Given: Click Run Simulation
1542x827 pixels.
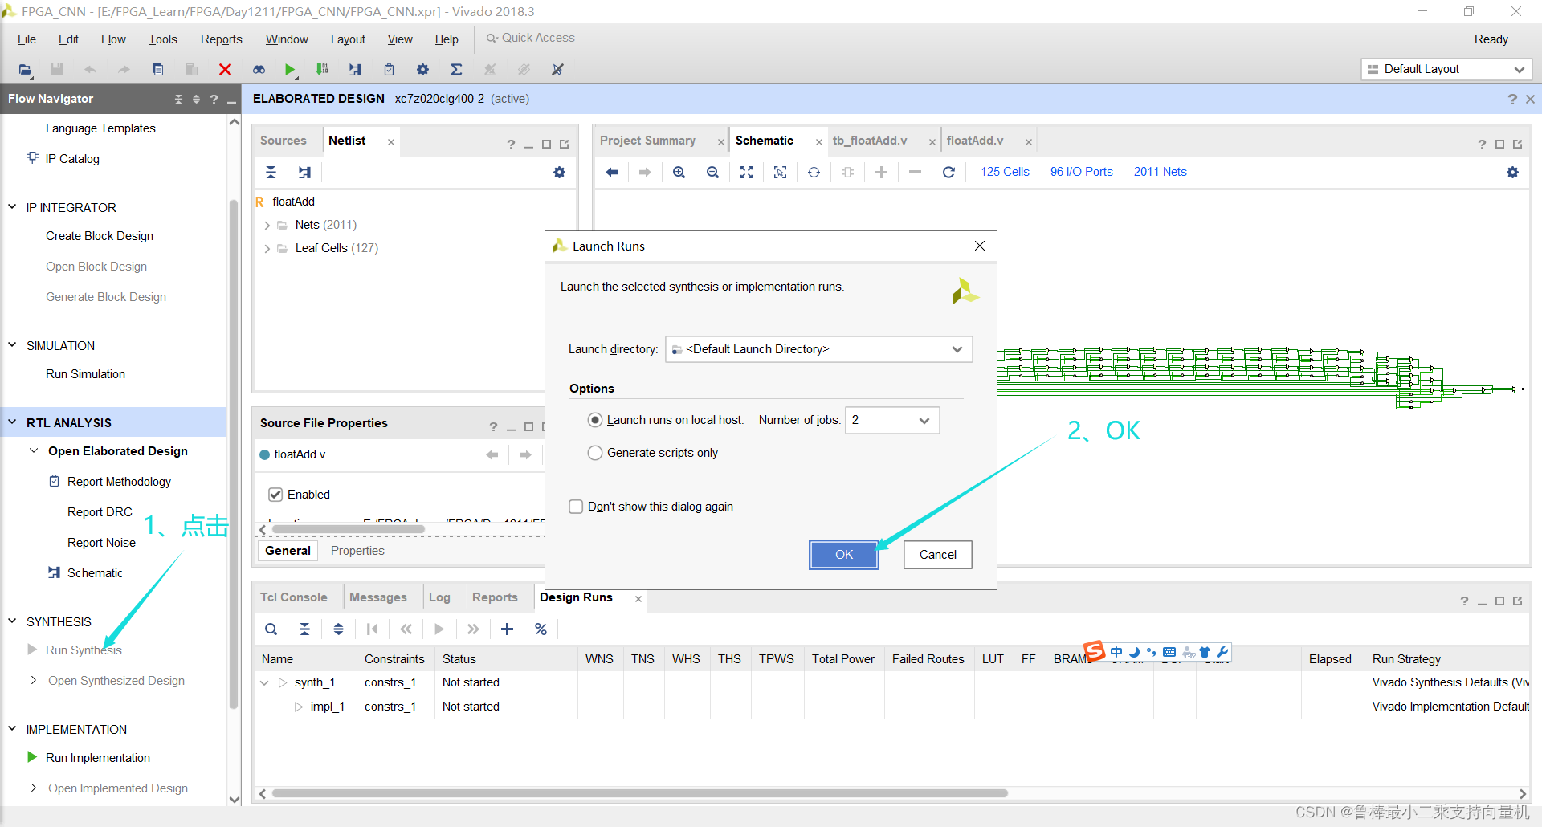Looking at the screenshot, I should pyautogui.click(x=85, y=374).
